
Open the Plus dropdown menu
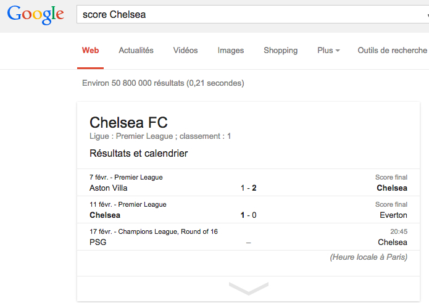pos(328,51)
